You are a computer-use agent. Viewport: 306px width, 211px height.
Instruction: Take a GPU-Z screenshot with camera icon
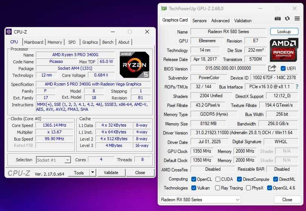[x=277, y=19]
